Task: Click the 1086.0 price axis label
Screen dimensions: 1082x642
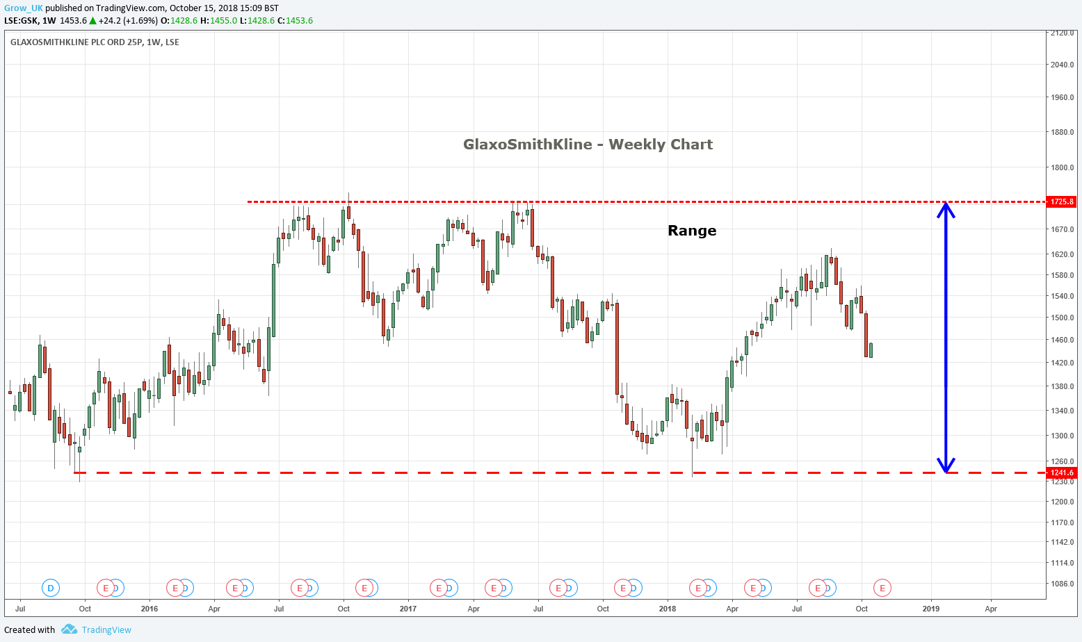Action: click(1062, 584)
